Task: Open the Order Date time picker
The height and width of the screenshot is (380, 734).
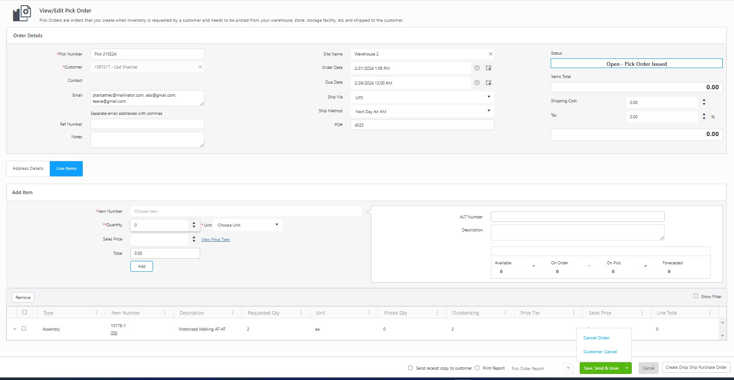Action: point(477,68)
